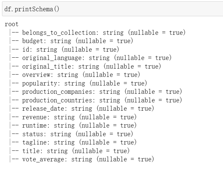Click the overview field line
Screen dimensions: 223x170
tap(75, 75)
